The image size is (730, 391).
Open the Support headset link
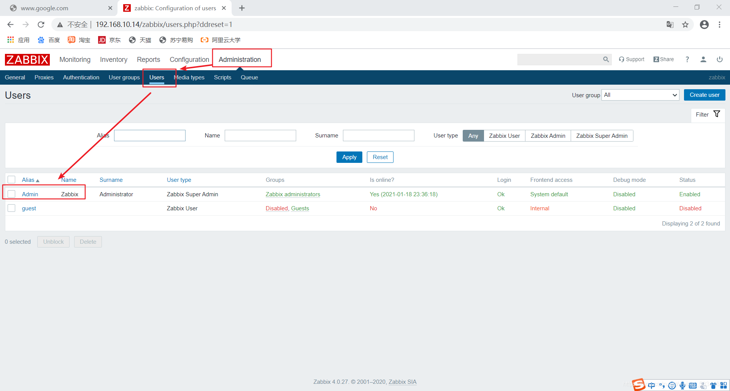[632, 60]
